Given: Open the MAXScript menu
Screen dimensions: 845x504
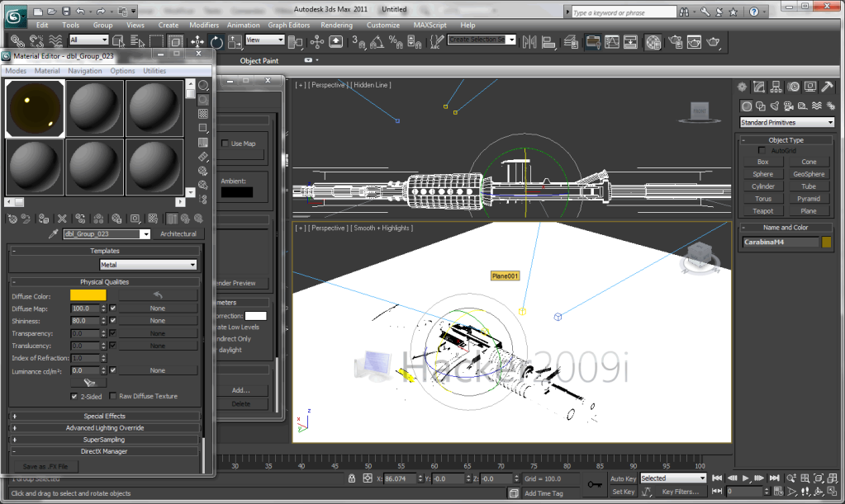Looking at the screenshot, I should 430,26.
